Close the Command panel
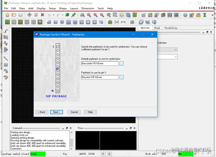216x157 pixels. (x=71, y=128)
